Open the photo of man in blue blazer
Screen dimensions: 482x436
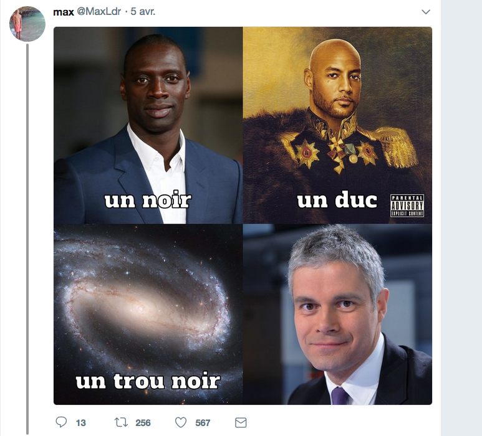click(x=148, y=125)
